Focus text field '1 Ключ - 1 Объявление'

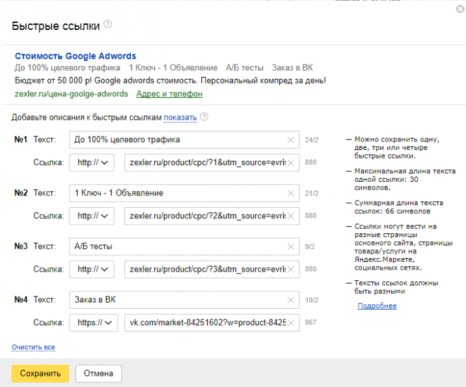pos(184,193)
